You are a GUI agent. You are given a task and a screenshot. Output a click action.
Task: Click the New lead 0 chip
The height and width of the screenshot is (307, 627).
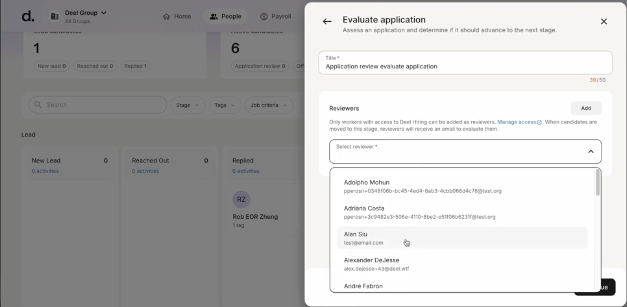(x=52, y=66)
